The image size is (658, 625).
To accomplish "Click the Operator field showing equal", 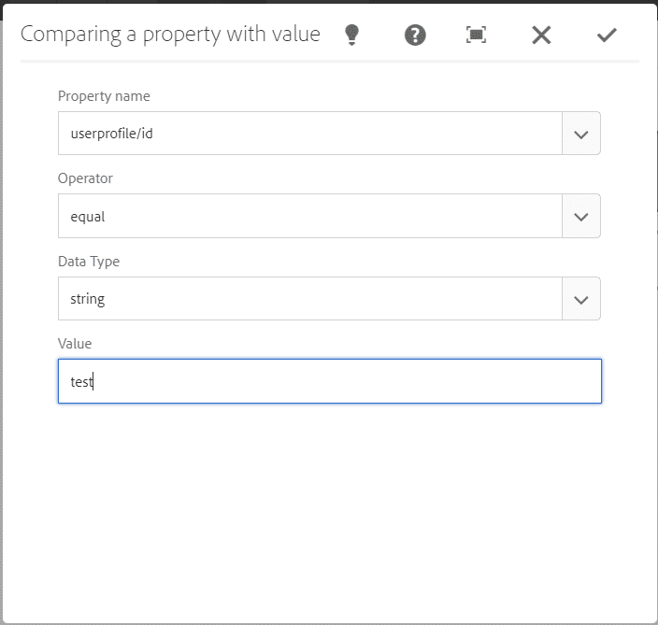I will tap(310, 216).
